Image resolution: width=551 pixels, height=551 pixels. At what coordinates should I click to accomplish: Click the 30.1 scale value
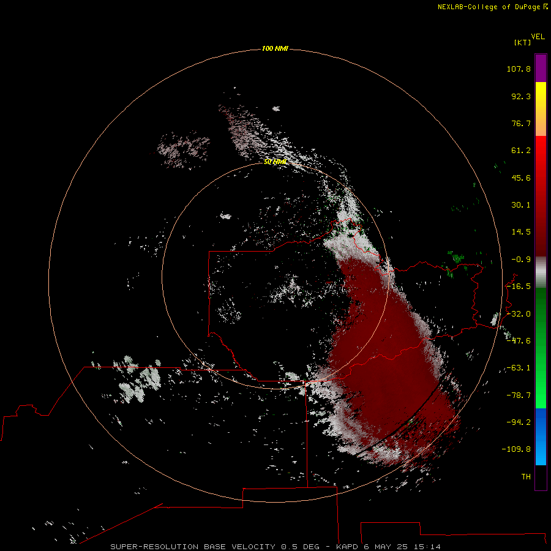point(521,205)
